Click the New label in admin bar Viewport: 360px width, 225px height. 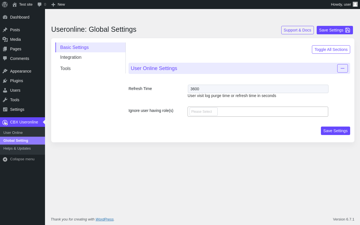coord(61,4)
